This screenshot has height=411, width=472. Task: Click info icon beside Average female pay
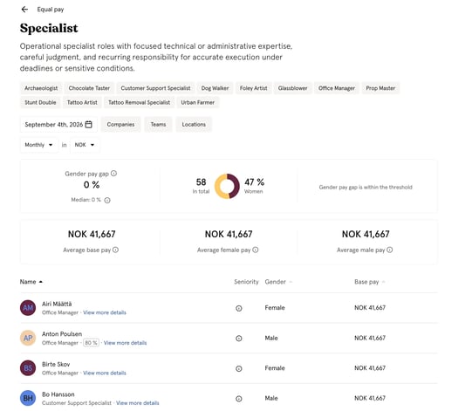pyautogui.click(x=256, y=250)
